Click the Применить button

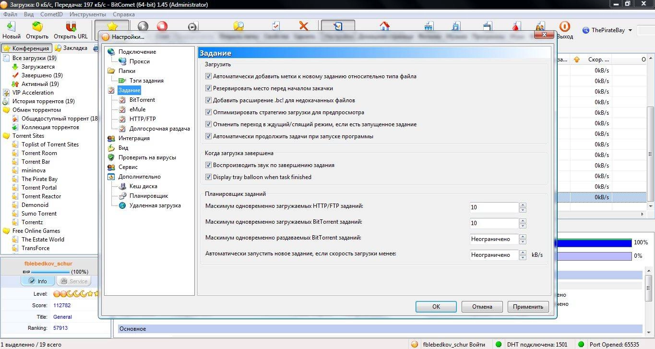point(528,307)
